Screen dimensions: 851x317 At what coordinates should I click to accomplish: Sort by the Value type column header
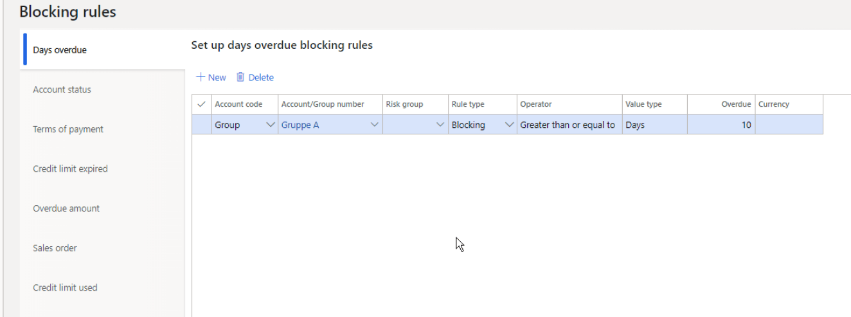click(x=643, y=104)
